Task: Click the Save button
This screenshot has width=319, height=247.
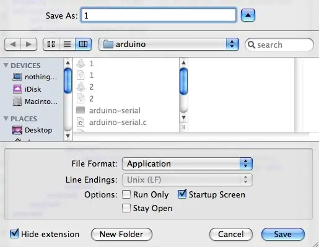Action: 283,234
